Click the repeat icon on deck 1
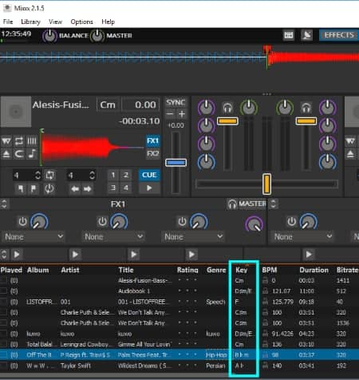Screen dimensions: 359x380 pyautogui.click(x=19, y=141)
